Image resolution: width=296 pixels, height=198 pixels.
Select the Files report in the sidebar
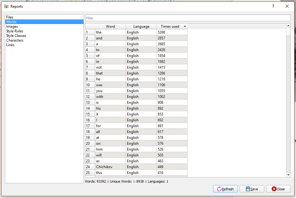pyautogui.click(x=10, y=17)
